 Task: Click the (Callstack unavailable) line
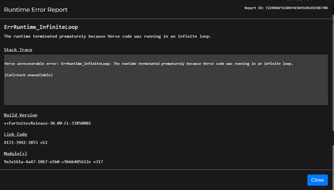point(29,75)
